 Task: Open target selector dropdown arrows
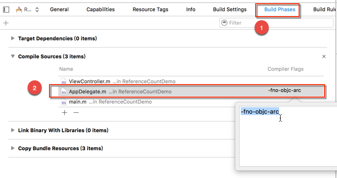[x=37, y=10]
